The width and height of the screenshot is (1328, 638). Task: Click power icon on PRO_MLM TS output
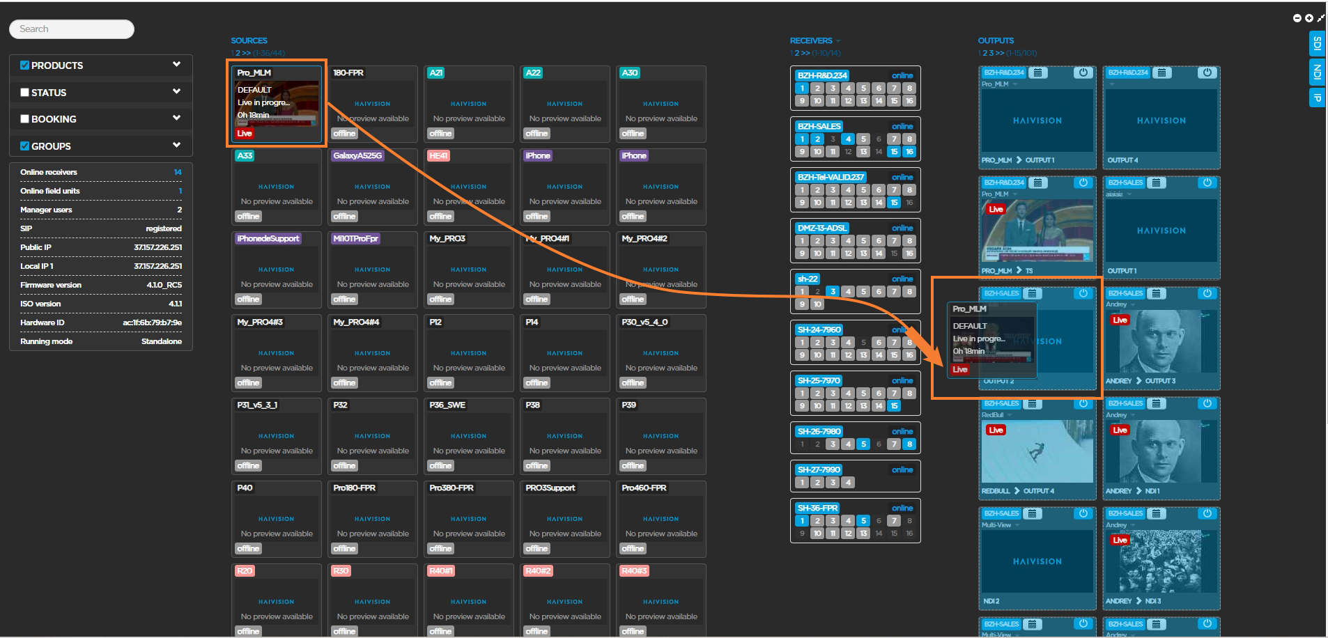tap(1083, 182)
